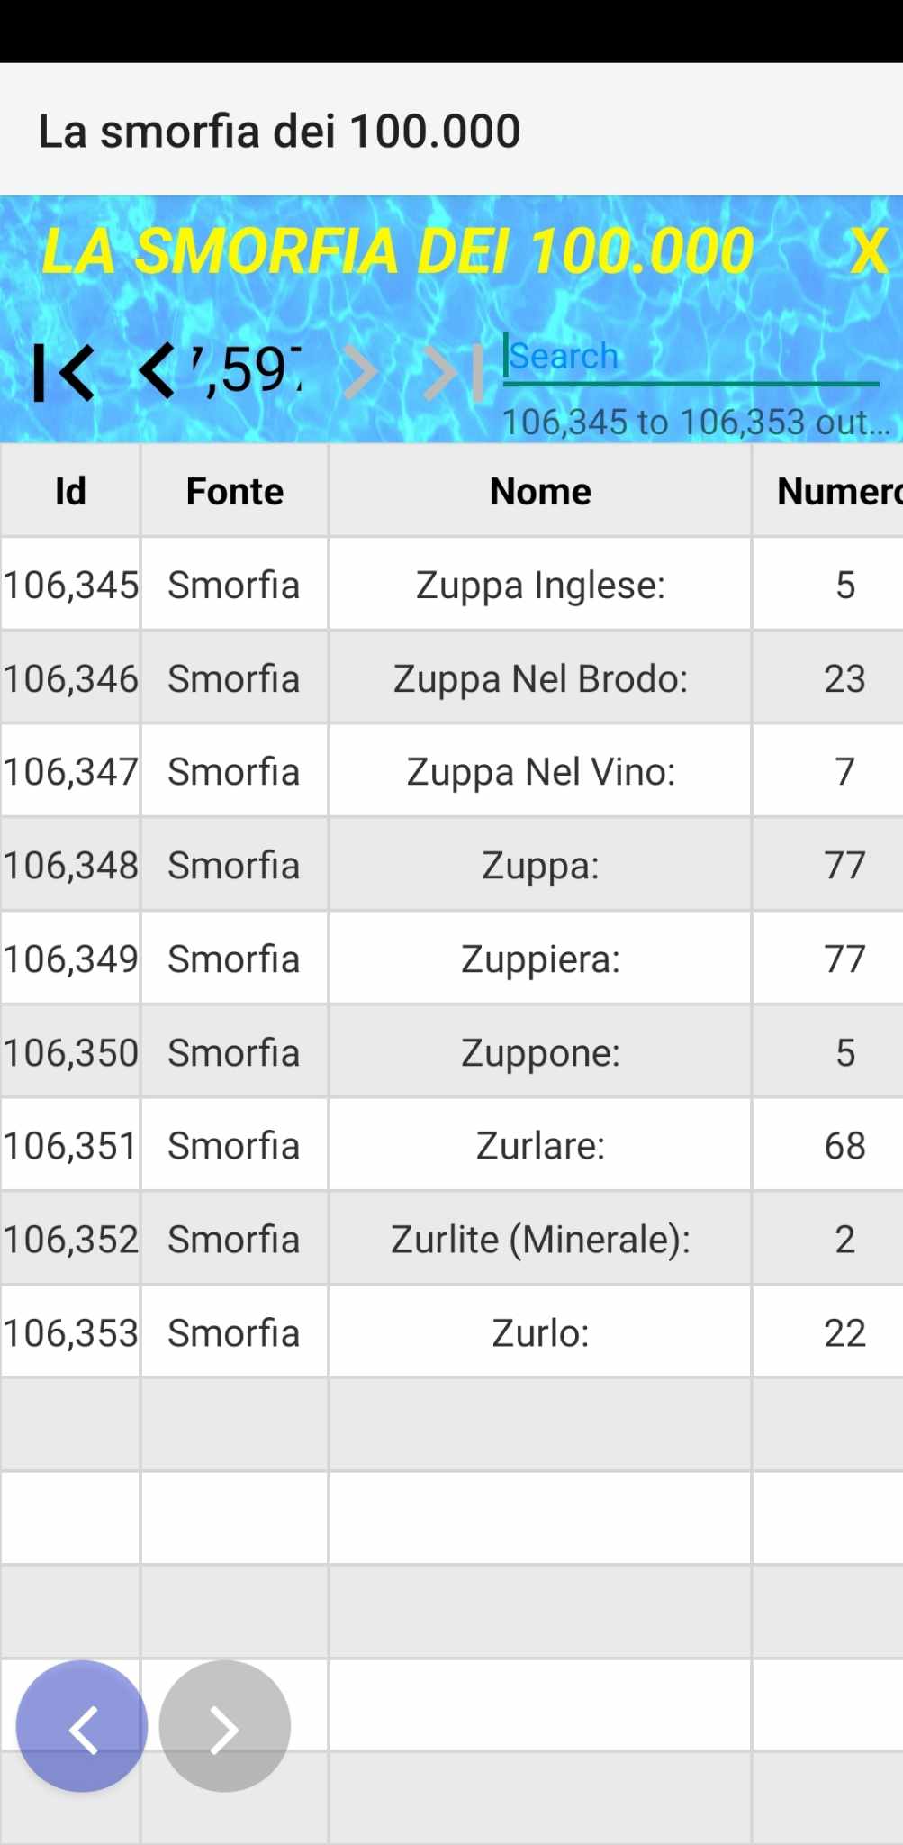The height and width of the screenshot is (1845, 903).
Task: Click the Zurlite (Minerale) cell
Action: 540,1239
